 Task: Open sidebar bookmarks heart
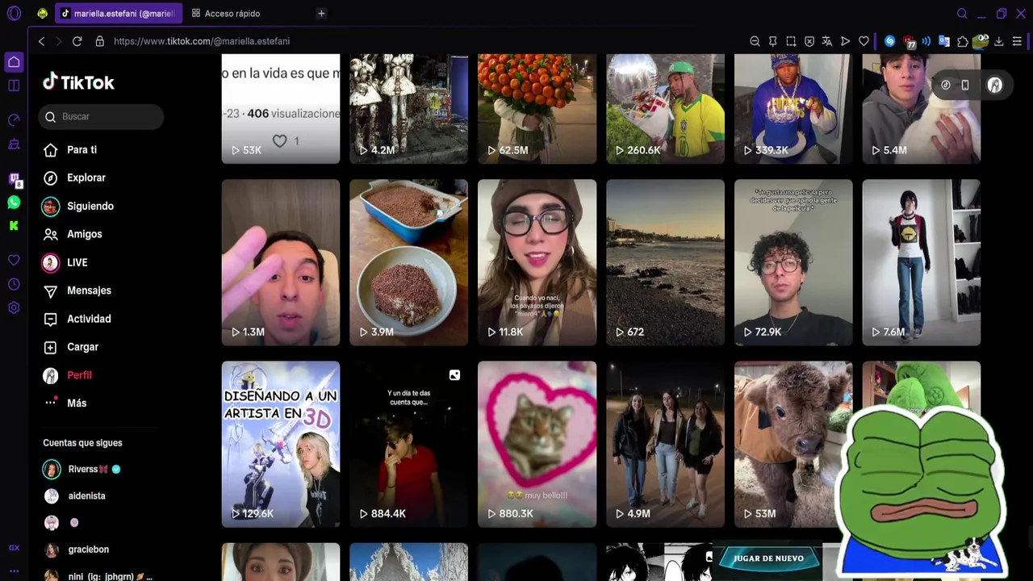14,261
